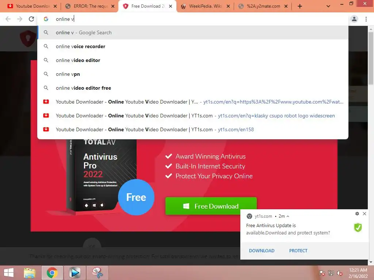Click PROTECT in the yt1s.com notification
This screenshot has height=280, width=374.
coord(298,250)
